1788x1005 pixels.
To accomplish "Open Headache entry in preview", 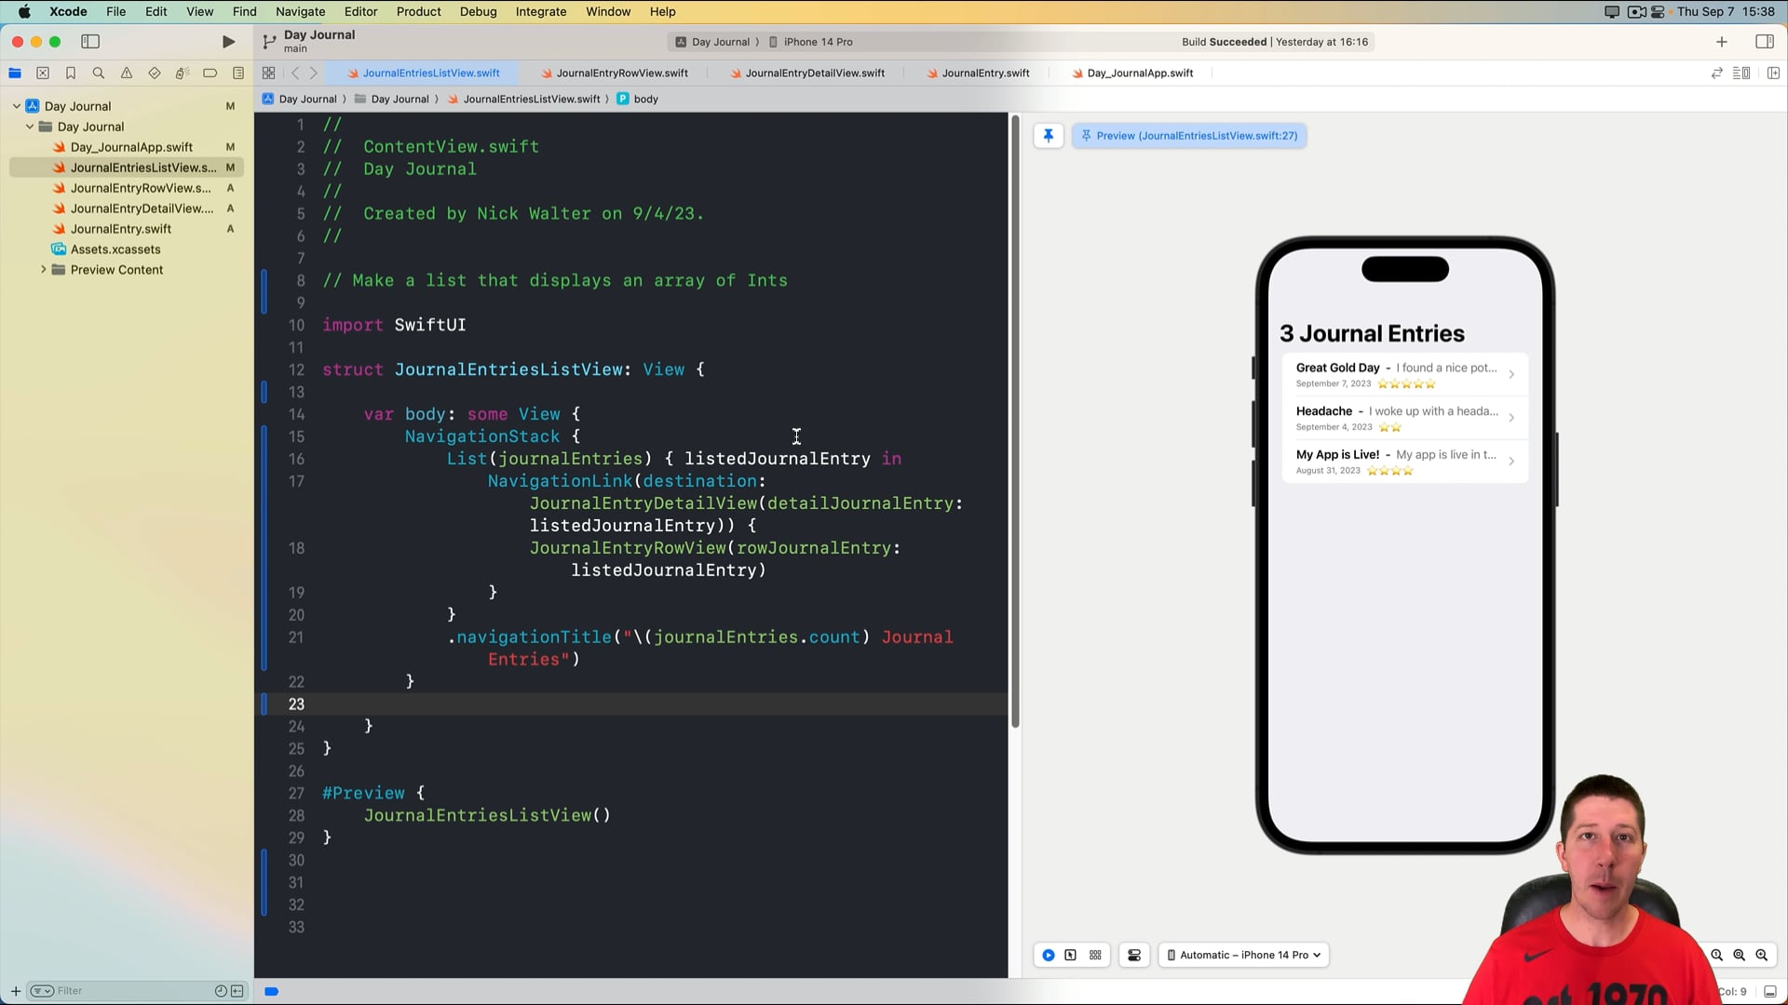I will (1404, 419).
